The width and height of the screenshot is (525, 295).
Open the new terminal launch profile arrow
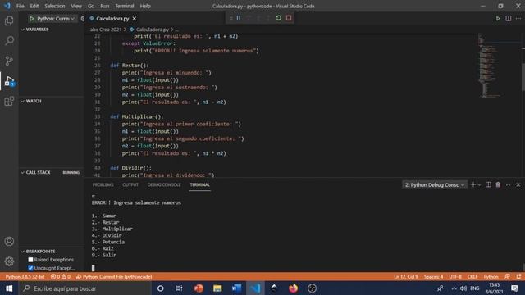pyautogui.click(x=479, y=184)
